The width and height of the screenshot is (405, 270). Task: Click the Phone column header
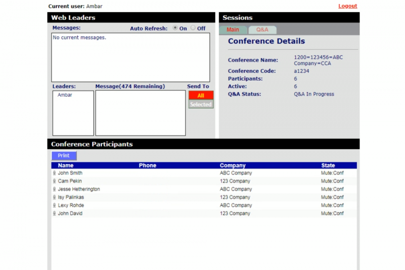coord(148,166)
